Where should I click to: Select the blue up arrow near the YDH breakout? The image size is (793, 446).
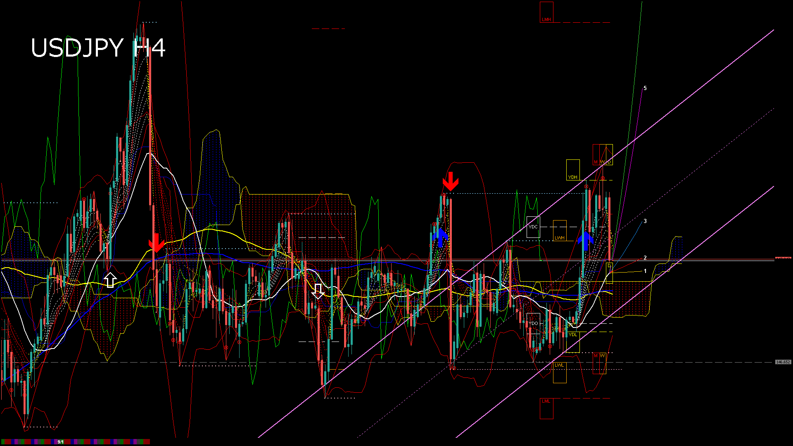(x=586, y=241)
